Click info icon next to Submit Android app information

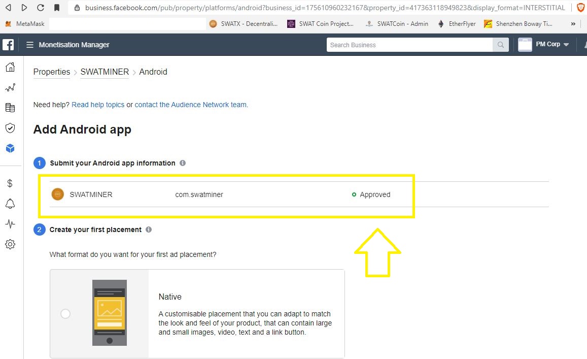[183, 163]
